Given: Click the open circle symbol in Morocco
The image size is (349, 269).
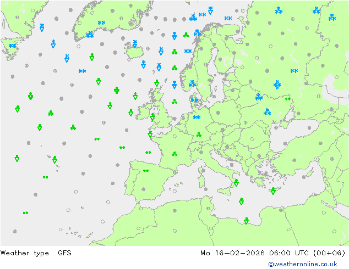Looking at the screenshot, I should pos(138,228).
